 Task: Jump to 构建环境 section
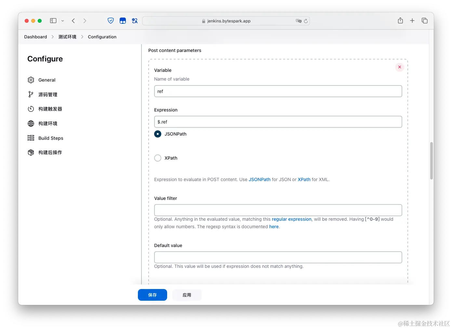[x=48, y=124]
